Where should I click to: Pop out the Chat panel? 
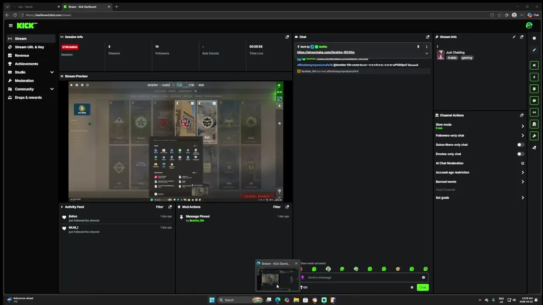[x=428, y=37]
